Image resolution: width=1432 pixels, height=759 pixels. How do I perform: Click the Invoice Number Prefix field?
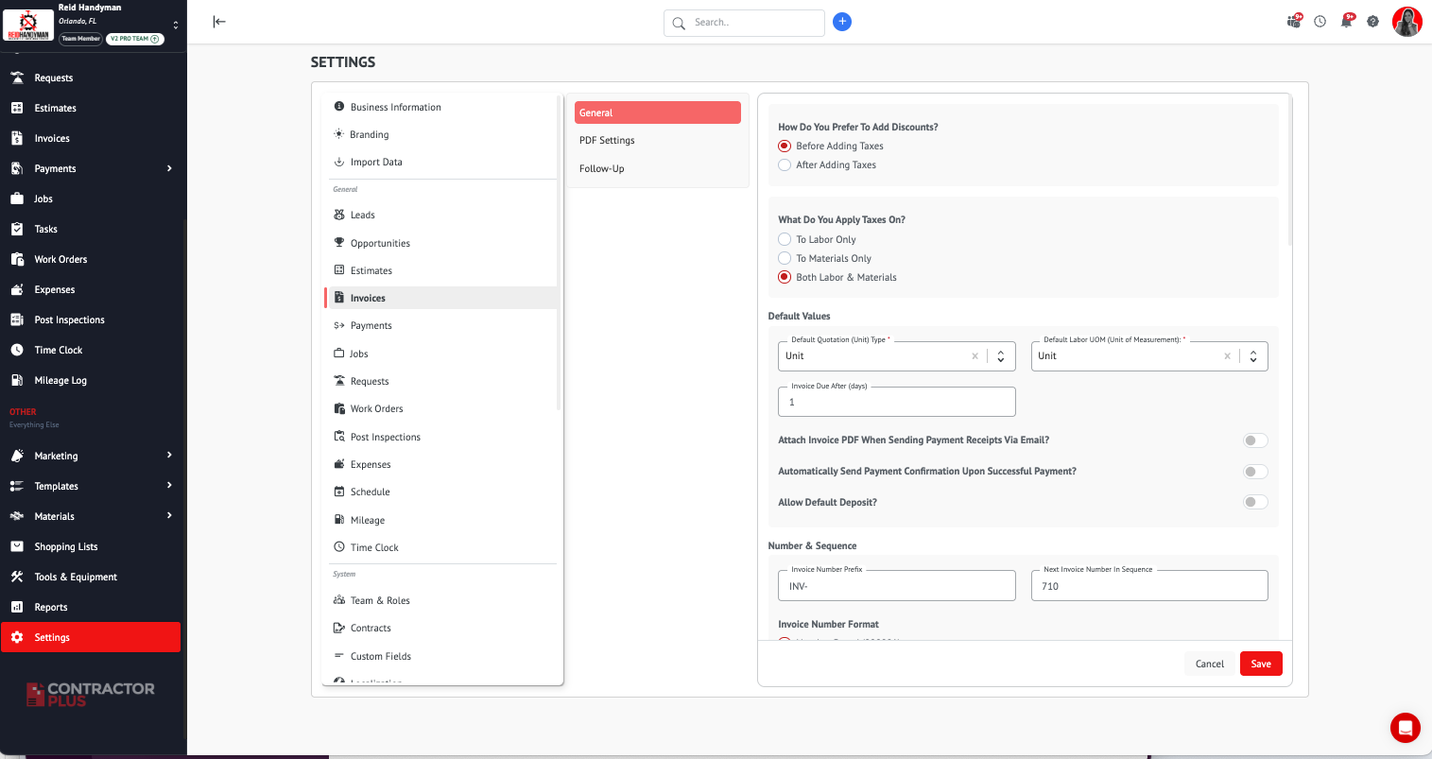[x=896, y=587]
